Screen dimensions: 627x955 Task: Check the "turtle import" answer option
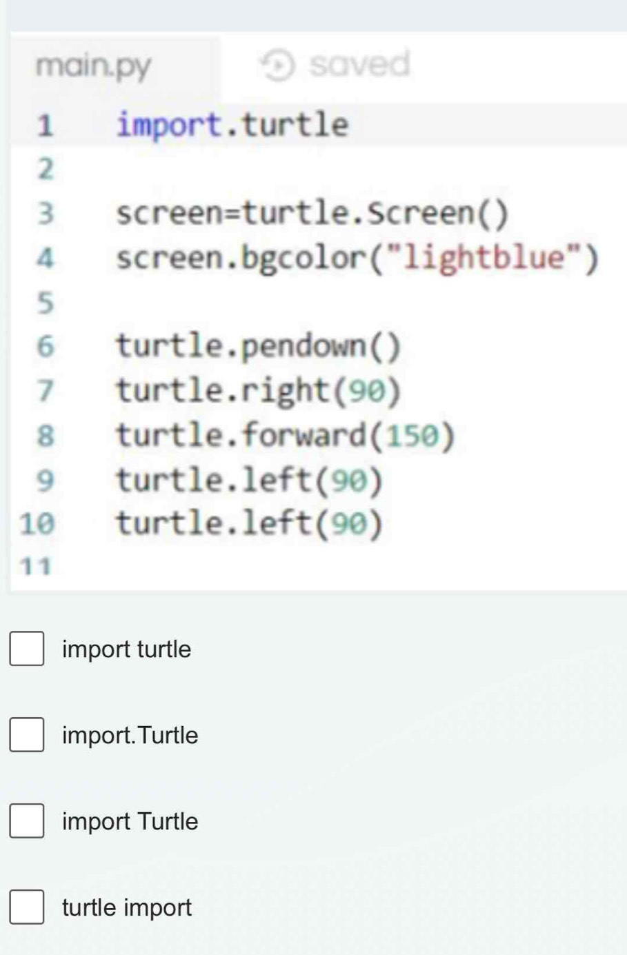tap(26, 907)
